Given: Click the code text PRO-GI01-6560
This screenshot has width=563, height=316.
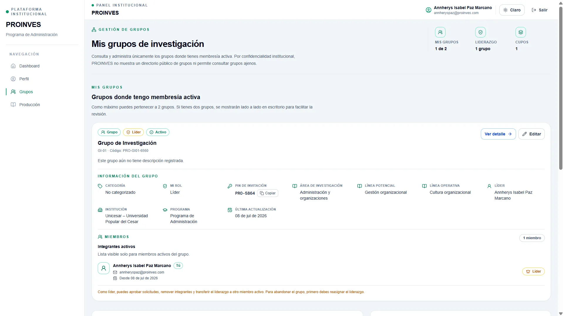Looking at the screenshot, I should 135,151.
